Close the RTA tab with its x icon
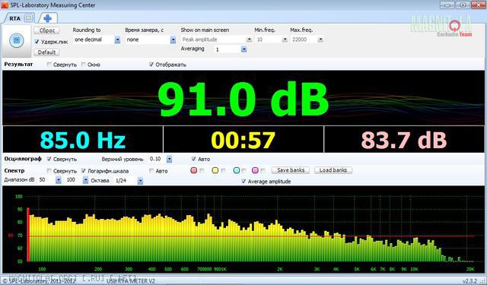 pos(28,18)
